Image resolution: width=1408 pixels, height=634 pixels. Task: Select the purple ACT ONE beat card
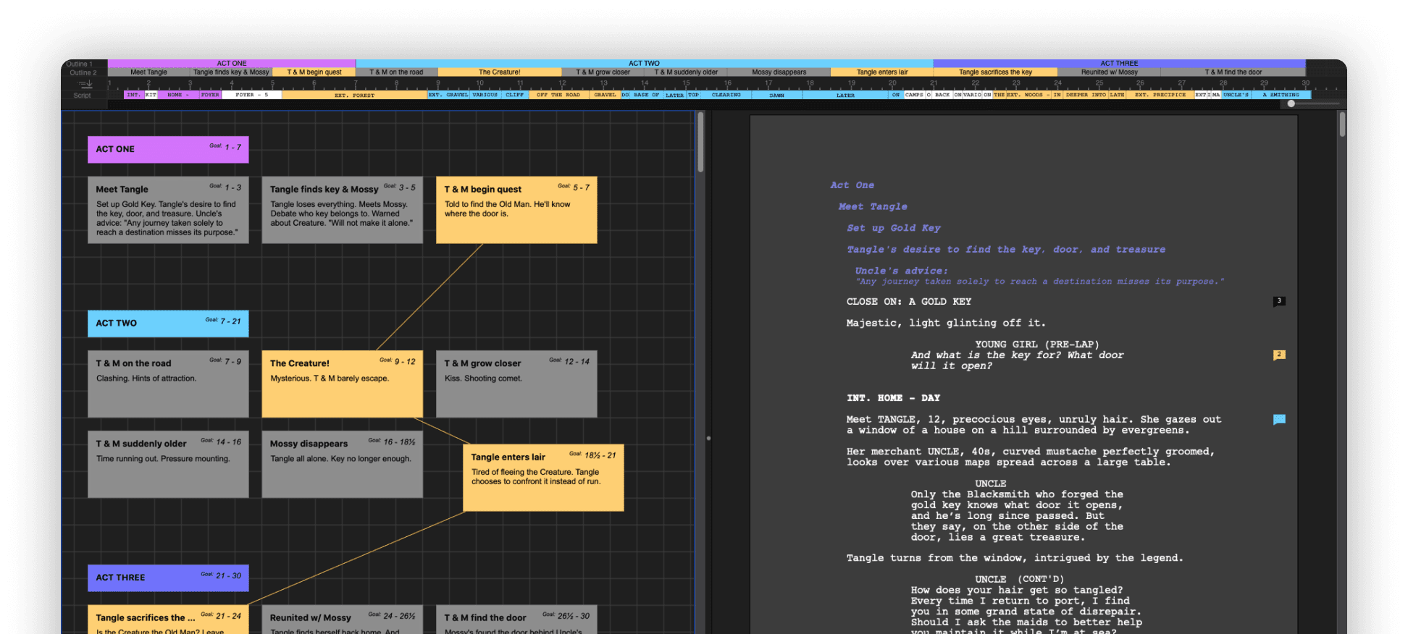pyautogui.click(x=168, y=149)
